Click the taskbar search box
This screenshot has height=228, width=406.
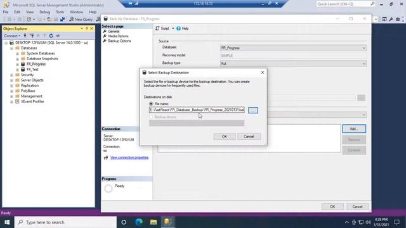click(65, 222)
